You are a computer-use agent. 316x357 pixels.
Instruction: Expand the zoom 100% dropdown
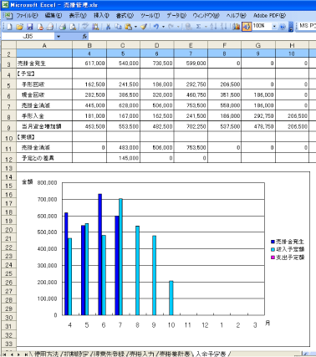point(274,27)
